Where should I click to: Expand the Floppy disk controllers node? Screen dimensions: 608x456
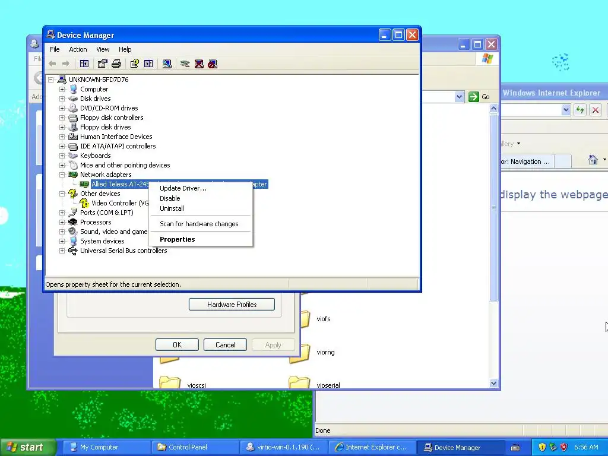pyautogui.click(x=62, y=118)
